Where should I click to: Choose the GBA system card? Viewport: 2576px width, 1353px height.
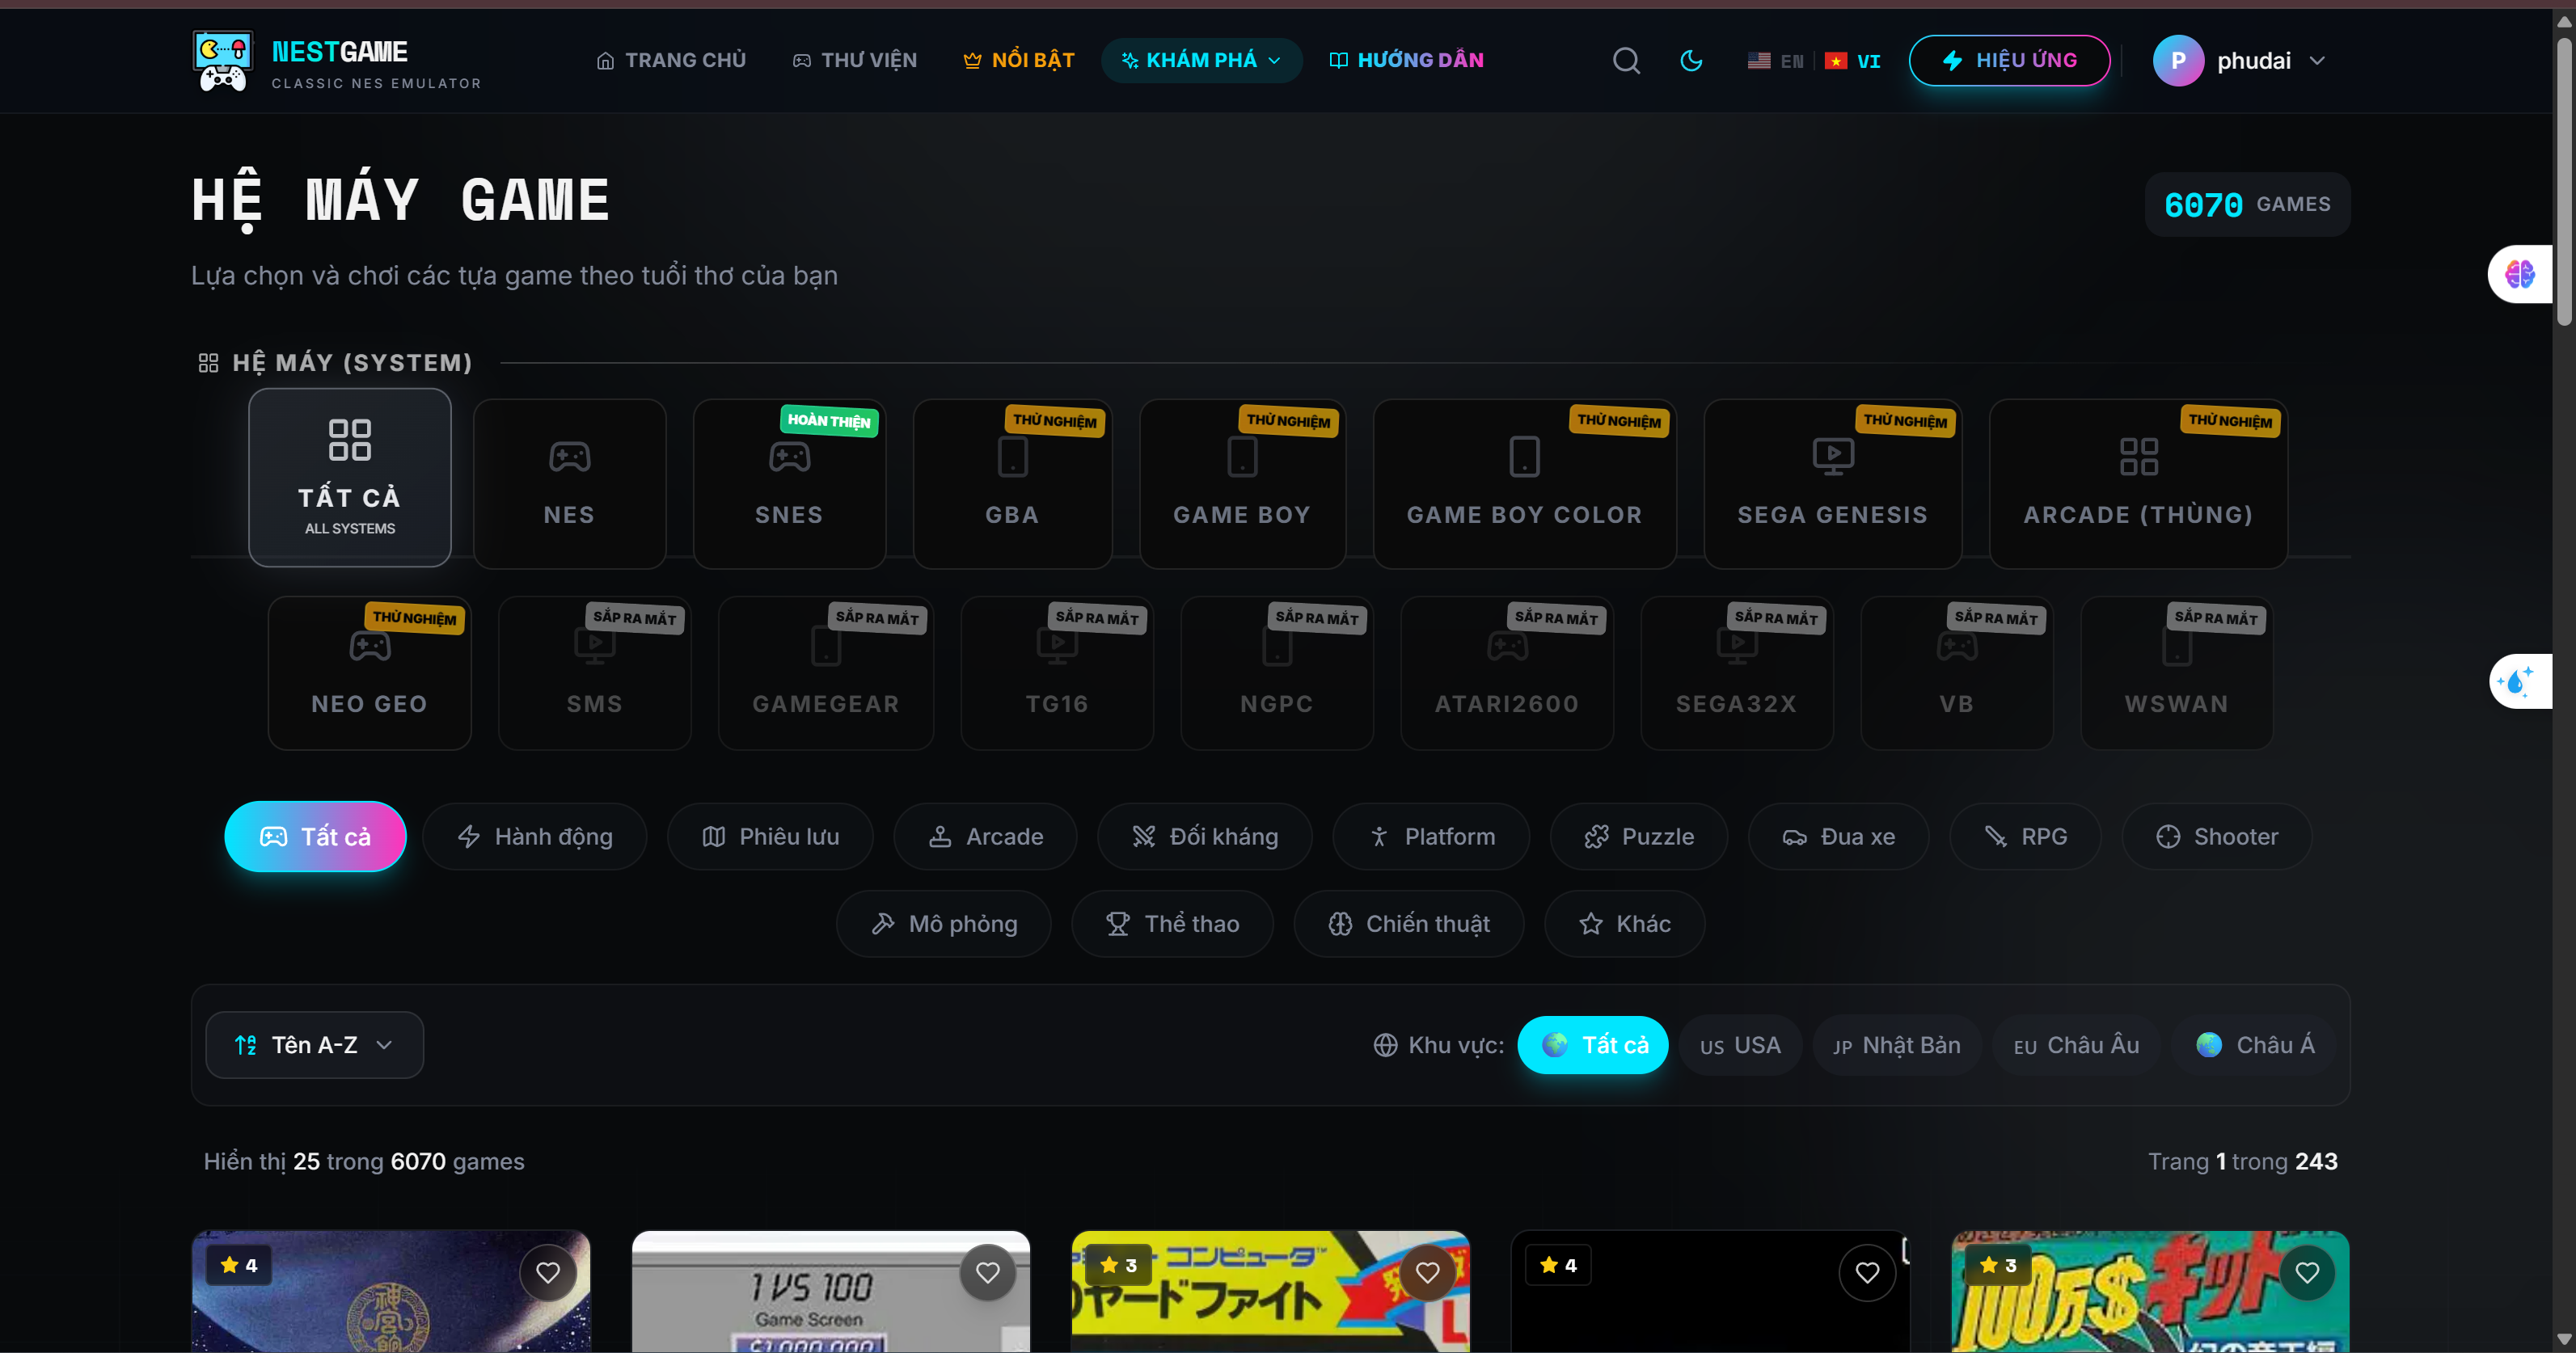(x=1012, y=484)
